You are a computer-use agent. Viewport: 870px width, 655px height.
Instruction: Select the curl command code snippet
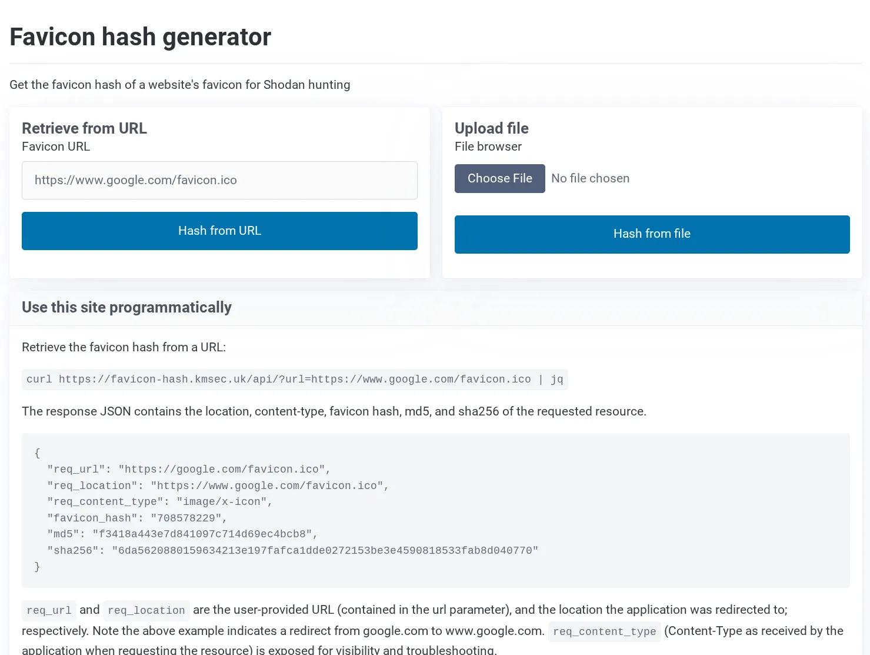point(294,379)
